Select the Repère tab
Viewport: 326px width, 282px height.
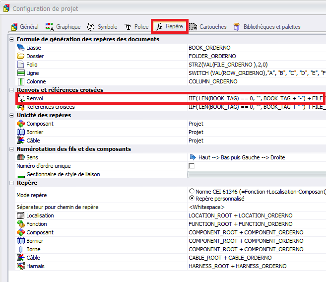(170, 26)
